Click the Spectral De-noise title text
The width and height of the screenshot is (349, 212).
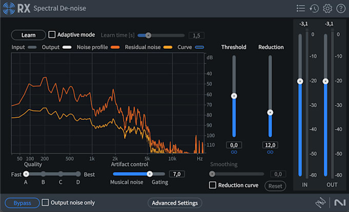click(x=60, y=8)
